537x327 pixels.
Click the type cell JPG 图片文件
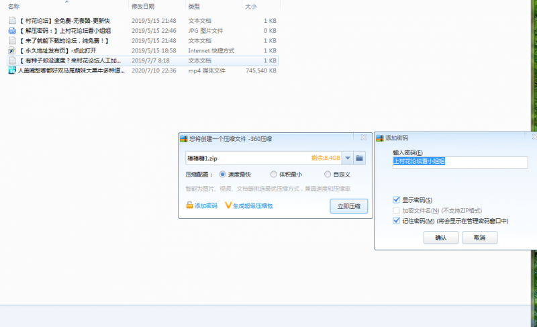tap(205, 30)
